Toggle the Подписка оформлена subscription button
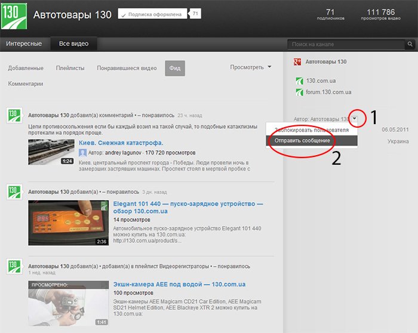 tap(152, 14)
